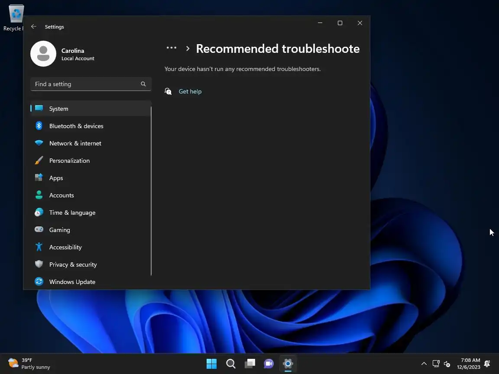This screenshot has height=374, width=499.
Task: Click the Settings gear taskbar icon
Action: (x=288, y=364)
